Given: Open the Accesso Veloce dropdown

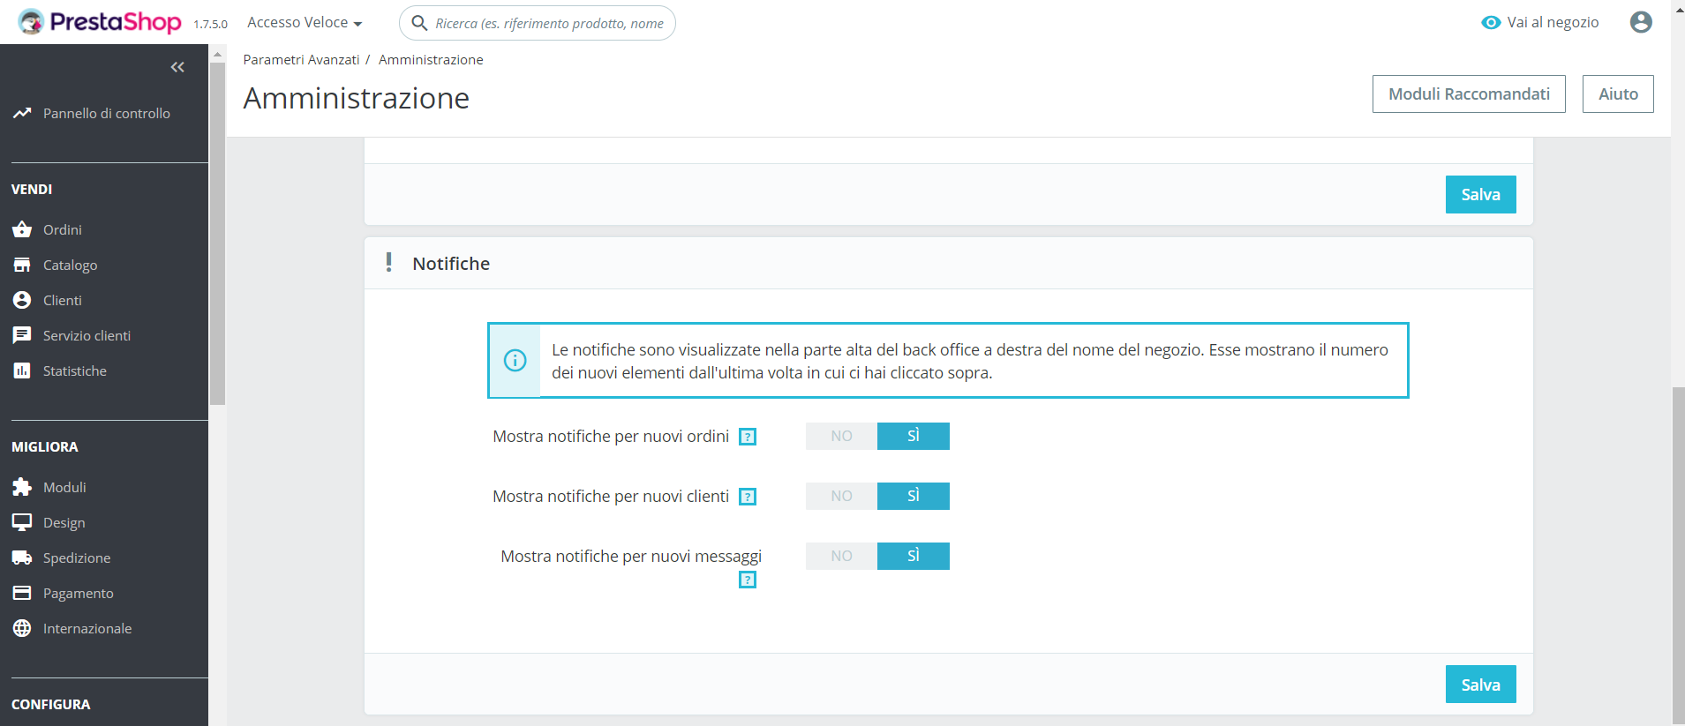Looking at the screenshot, I should tap(305, 22).
